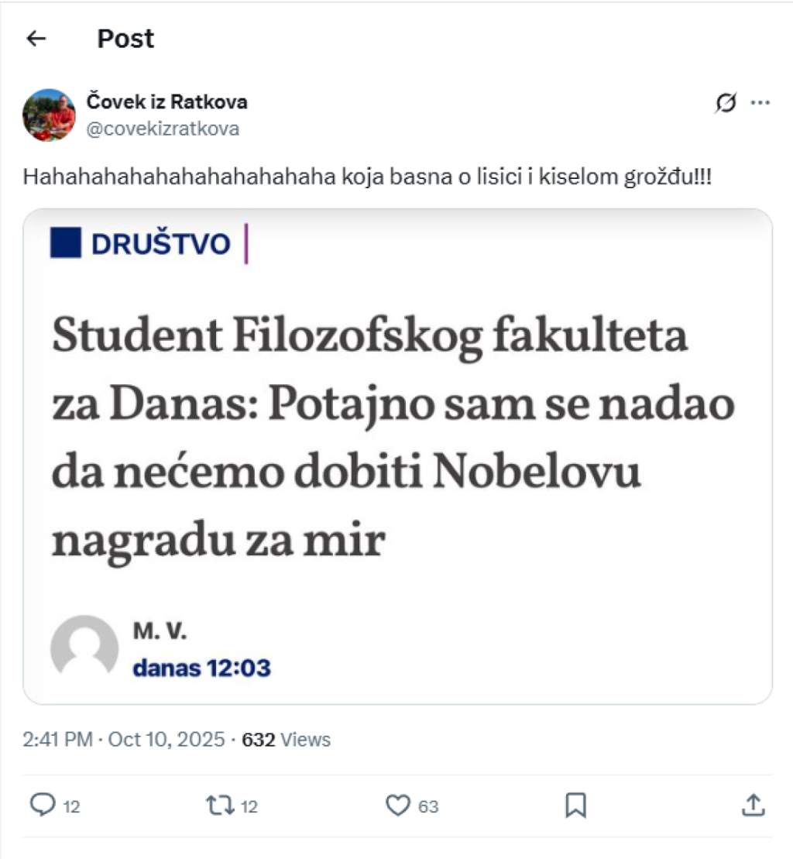Click the Post header title

tap(125, 39)
